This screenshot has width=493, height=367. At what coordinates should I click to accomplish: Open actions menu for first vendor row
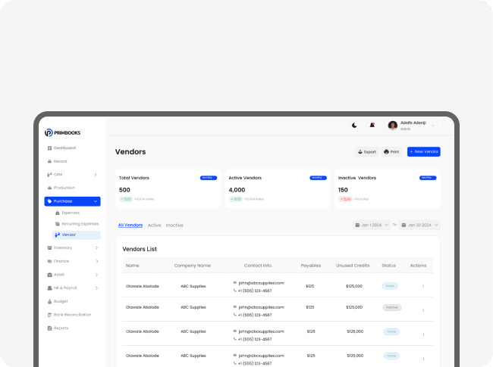point(423,286)
